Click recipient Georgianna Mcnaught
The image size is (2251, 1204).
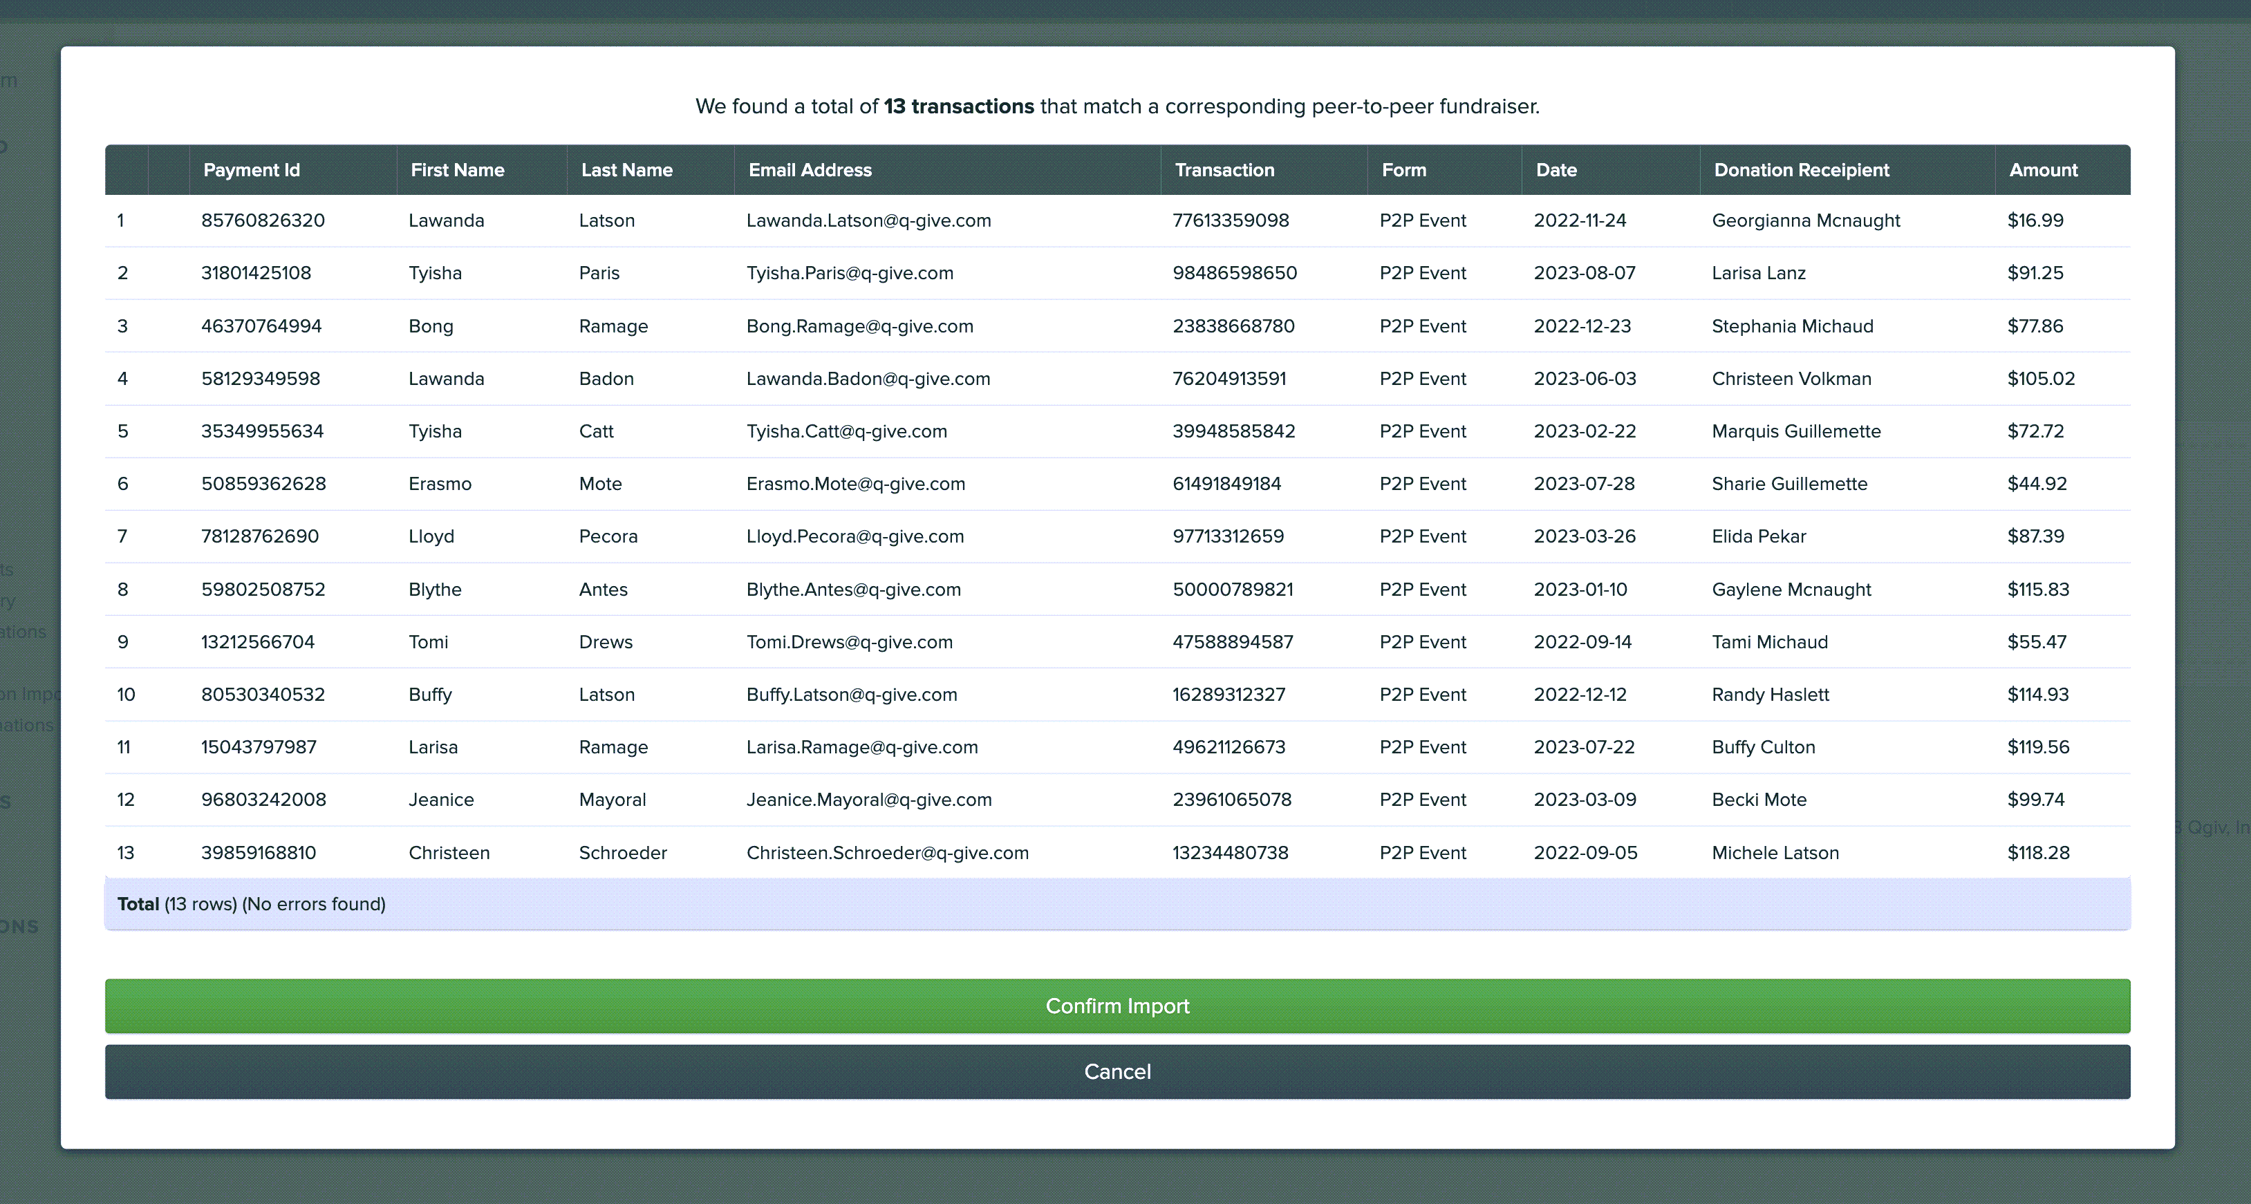click(1806, 220)
